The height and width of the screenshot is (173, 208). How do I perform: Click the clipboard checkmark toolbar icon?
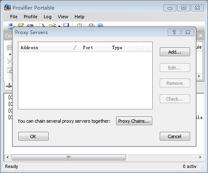click(x=79, y=25)
